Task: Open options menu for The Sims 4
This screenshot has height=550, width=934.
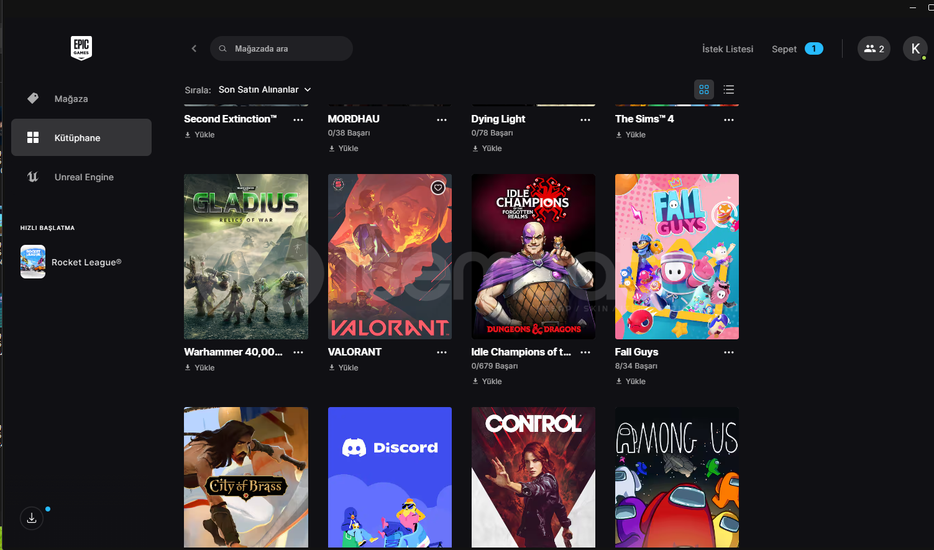Action: [x=729, y=119]
